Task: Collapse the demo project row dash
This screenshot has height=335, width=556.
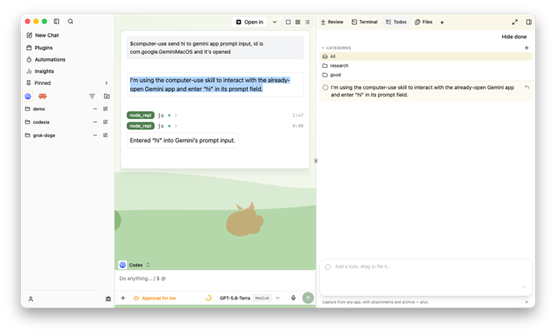Action: tap(95, 108)
